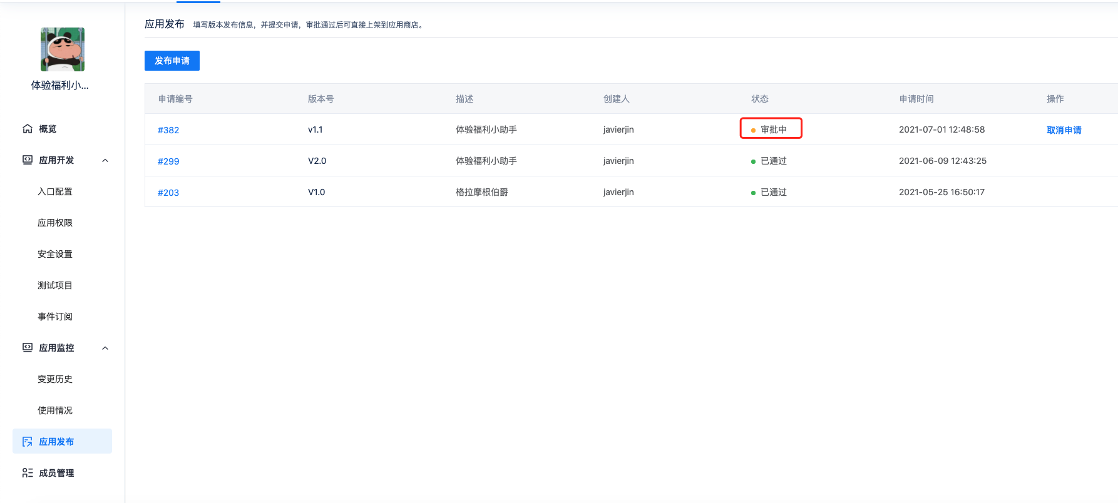Click the 版本号 column header

click(321, 99)
